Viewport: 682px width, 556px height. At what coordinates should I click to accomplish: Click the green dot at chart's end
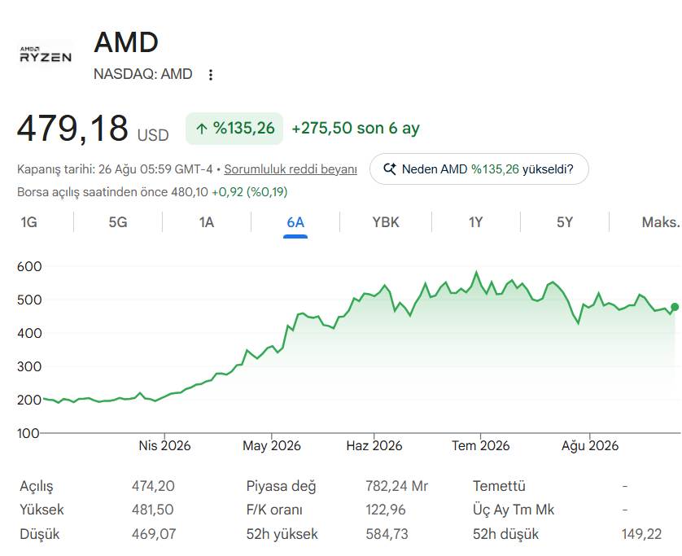(x=675, y=307)
